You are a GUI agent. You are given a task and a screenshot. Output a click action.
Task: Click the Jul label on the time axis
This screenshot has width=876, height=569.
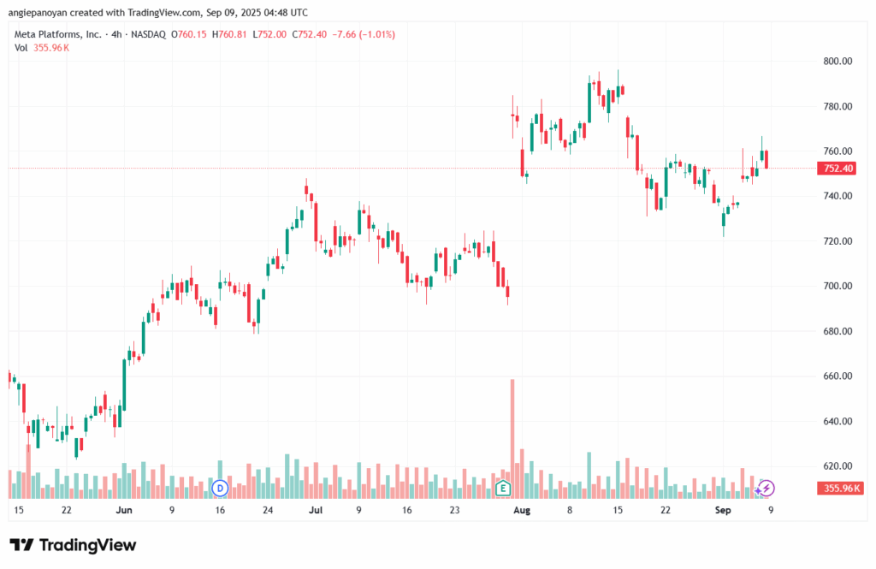(x=316, y=510)
